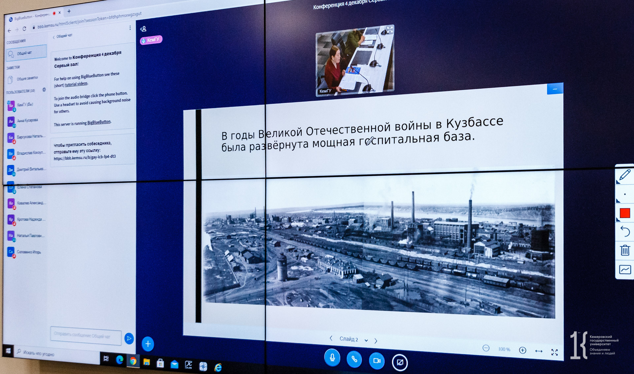Reload the browser page

click(x=24, y=29)
